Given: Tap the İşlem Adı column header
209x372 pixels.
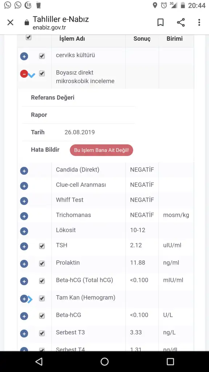Looking at the screenshot, I should (x=72, y=39).
